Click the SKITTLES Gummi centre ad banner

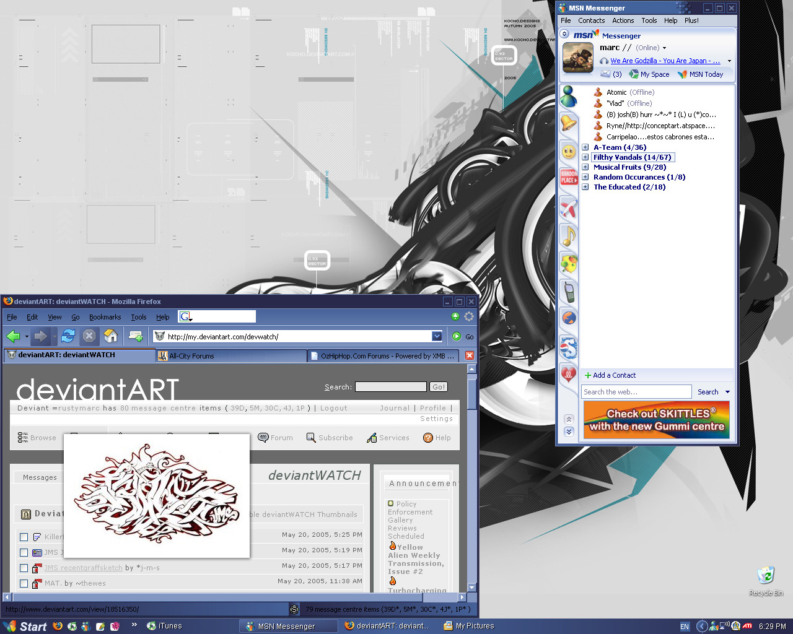point(657,420)
